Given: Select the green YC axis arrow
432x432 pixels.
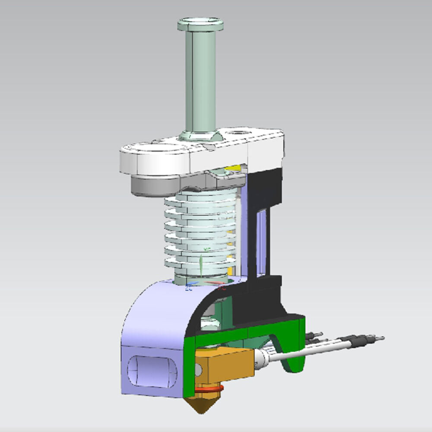Looking at the screenshot, I should (x=201, y=264).
